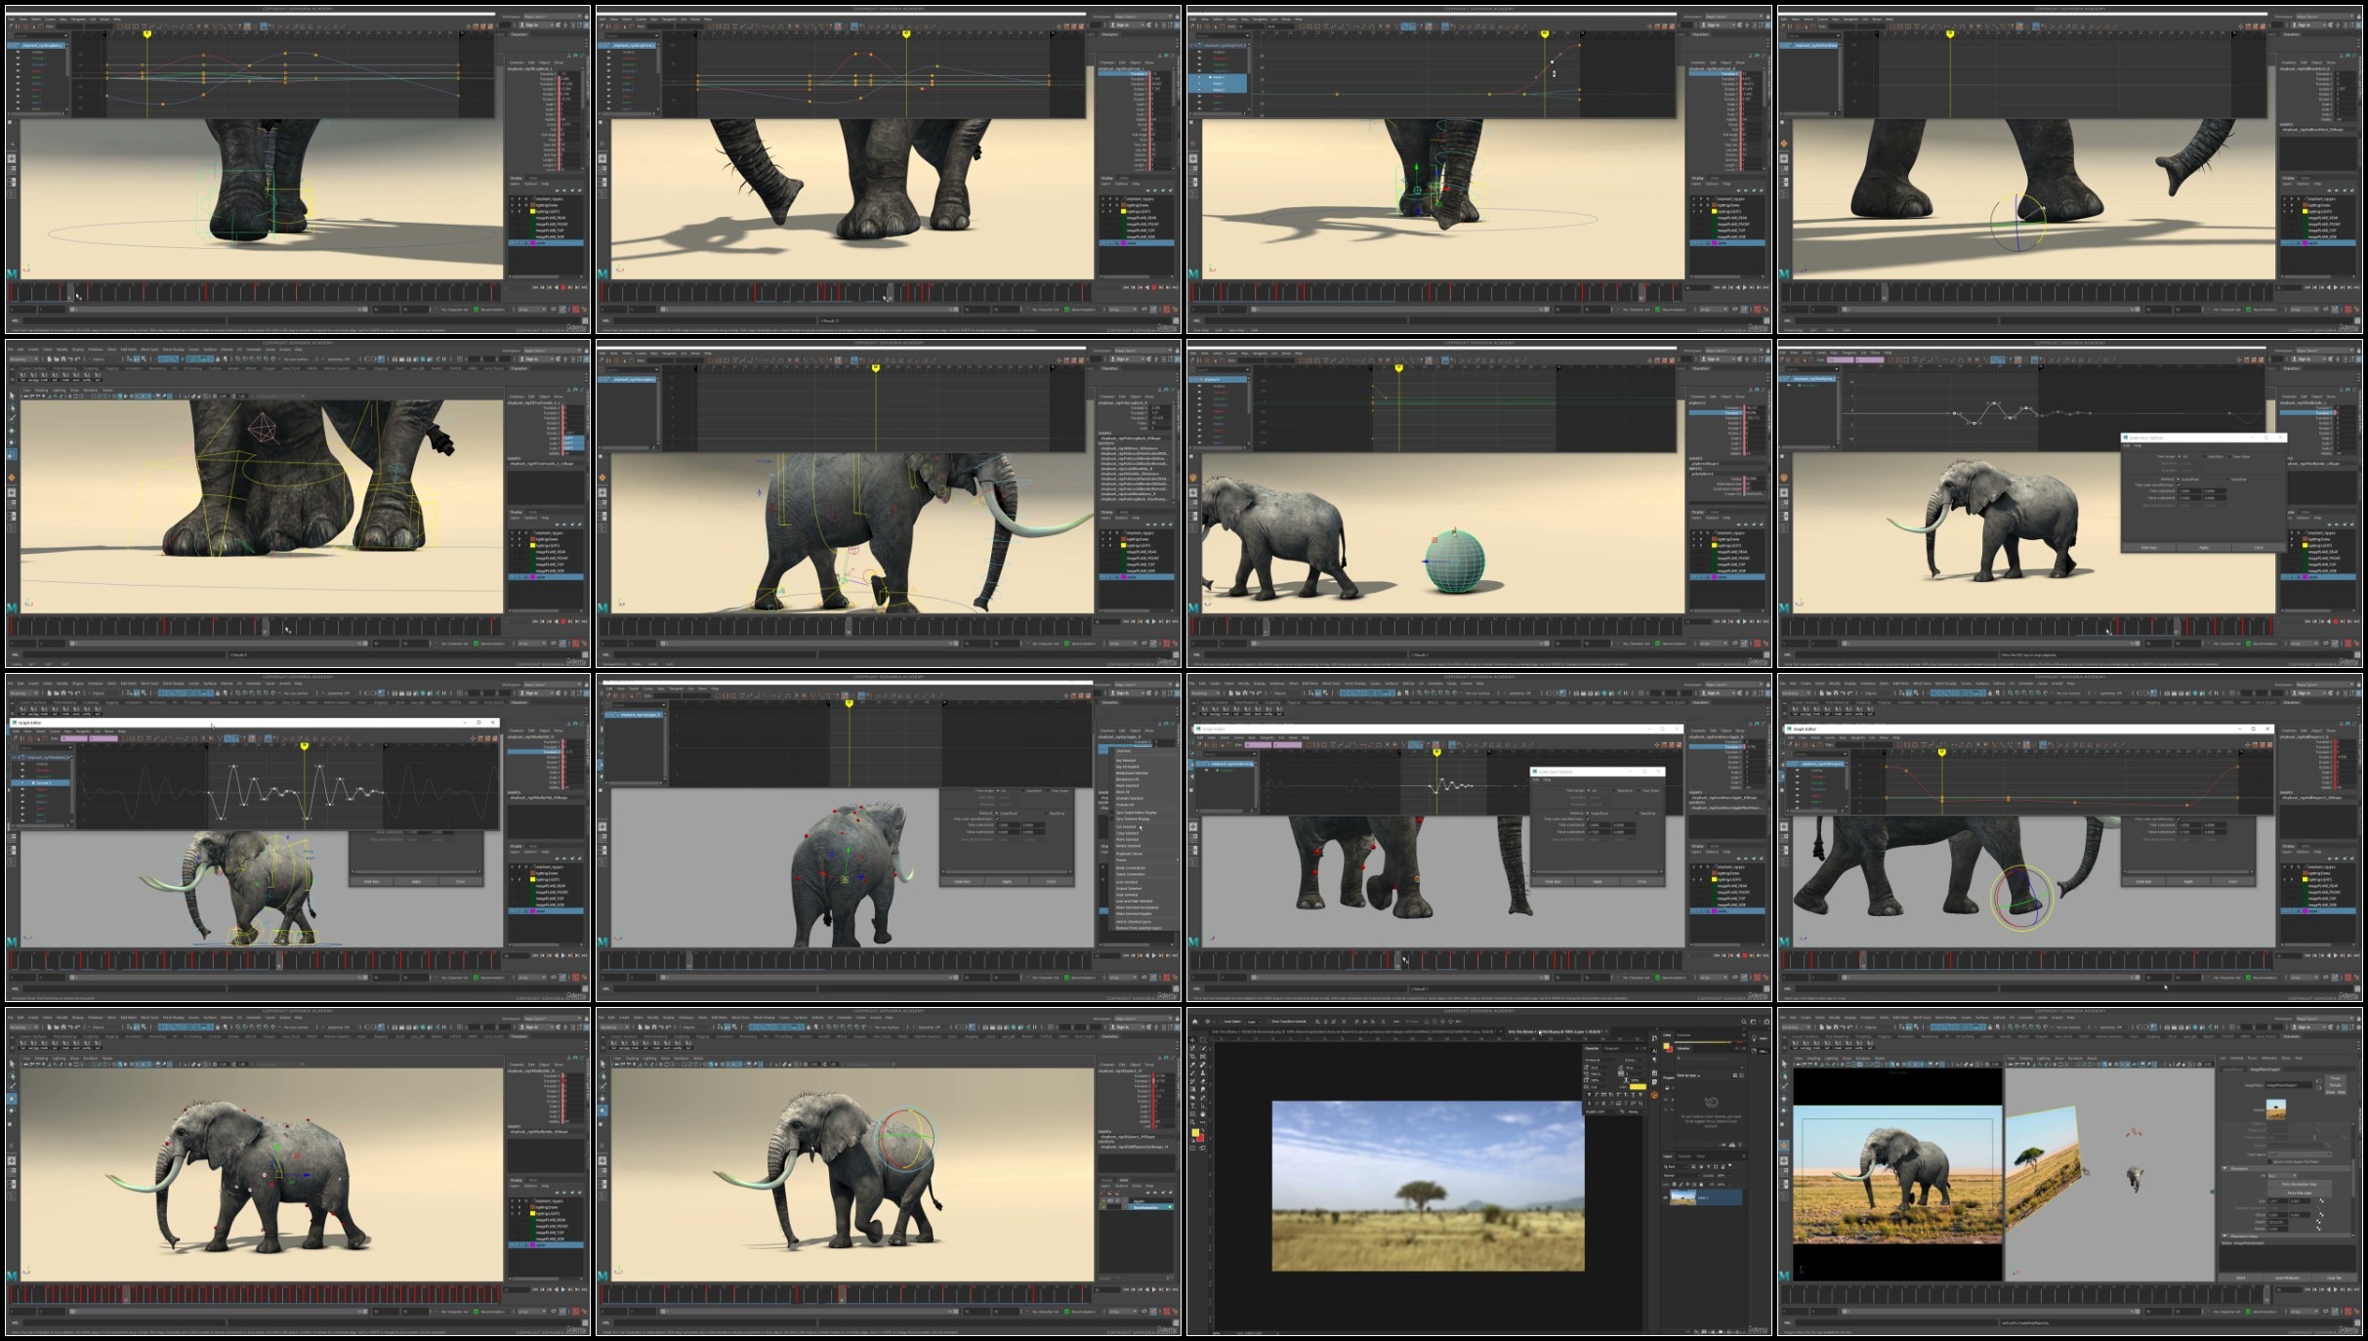Check Show Transform Controls in Photoshop
2368x1341 pixels.
(1268, 1022)
